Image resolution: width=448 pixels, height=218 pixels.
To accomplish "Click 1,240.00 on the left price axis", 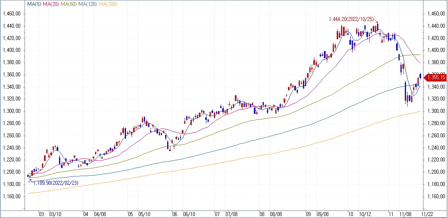I will coord(11,148).
